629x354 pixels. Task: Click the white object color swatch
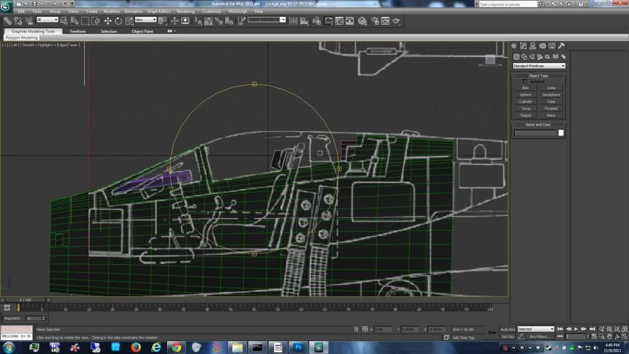[x=561, y=133]
